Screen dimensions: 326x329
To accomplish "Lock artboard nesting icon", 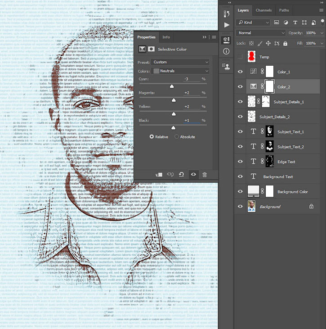I will click(x=277, y=44).
